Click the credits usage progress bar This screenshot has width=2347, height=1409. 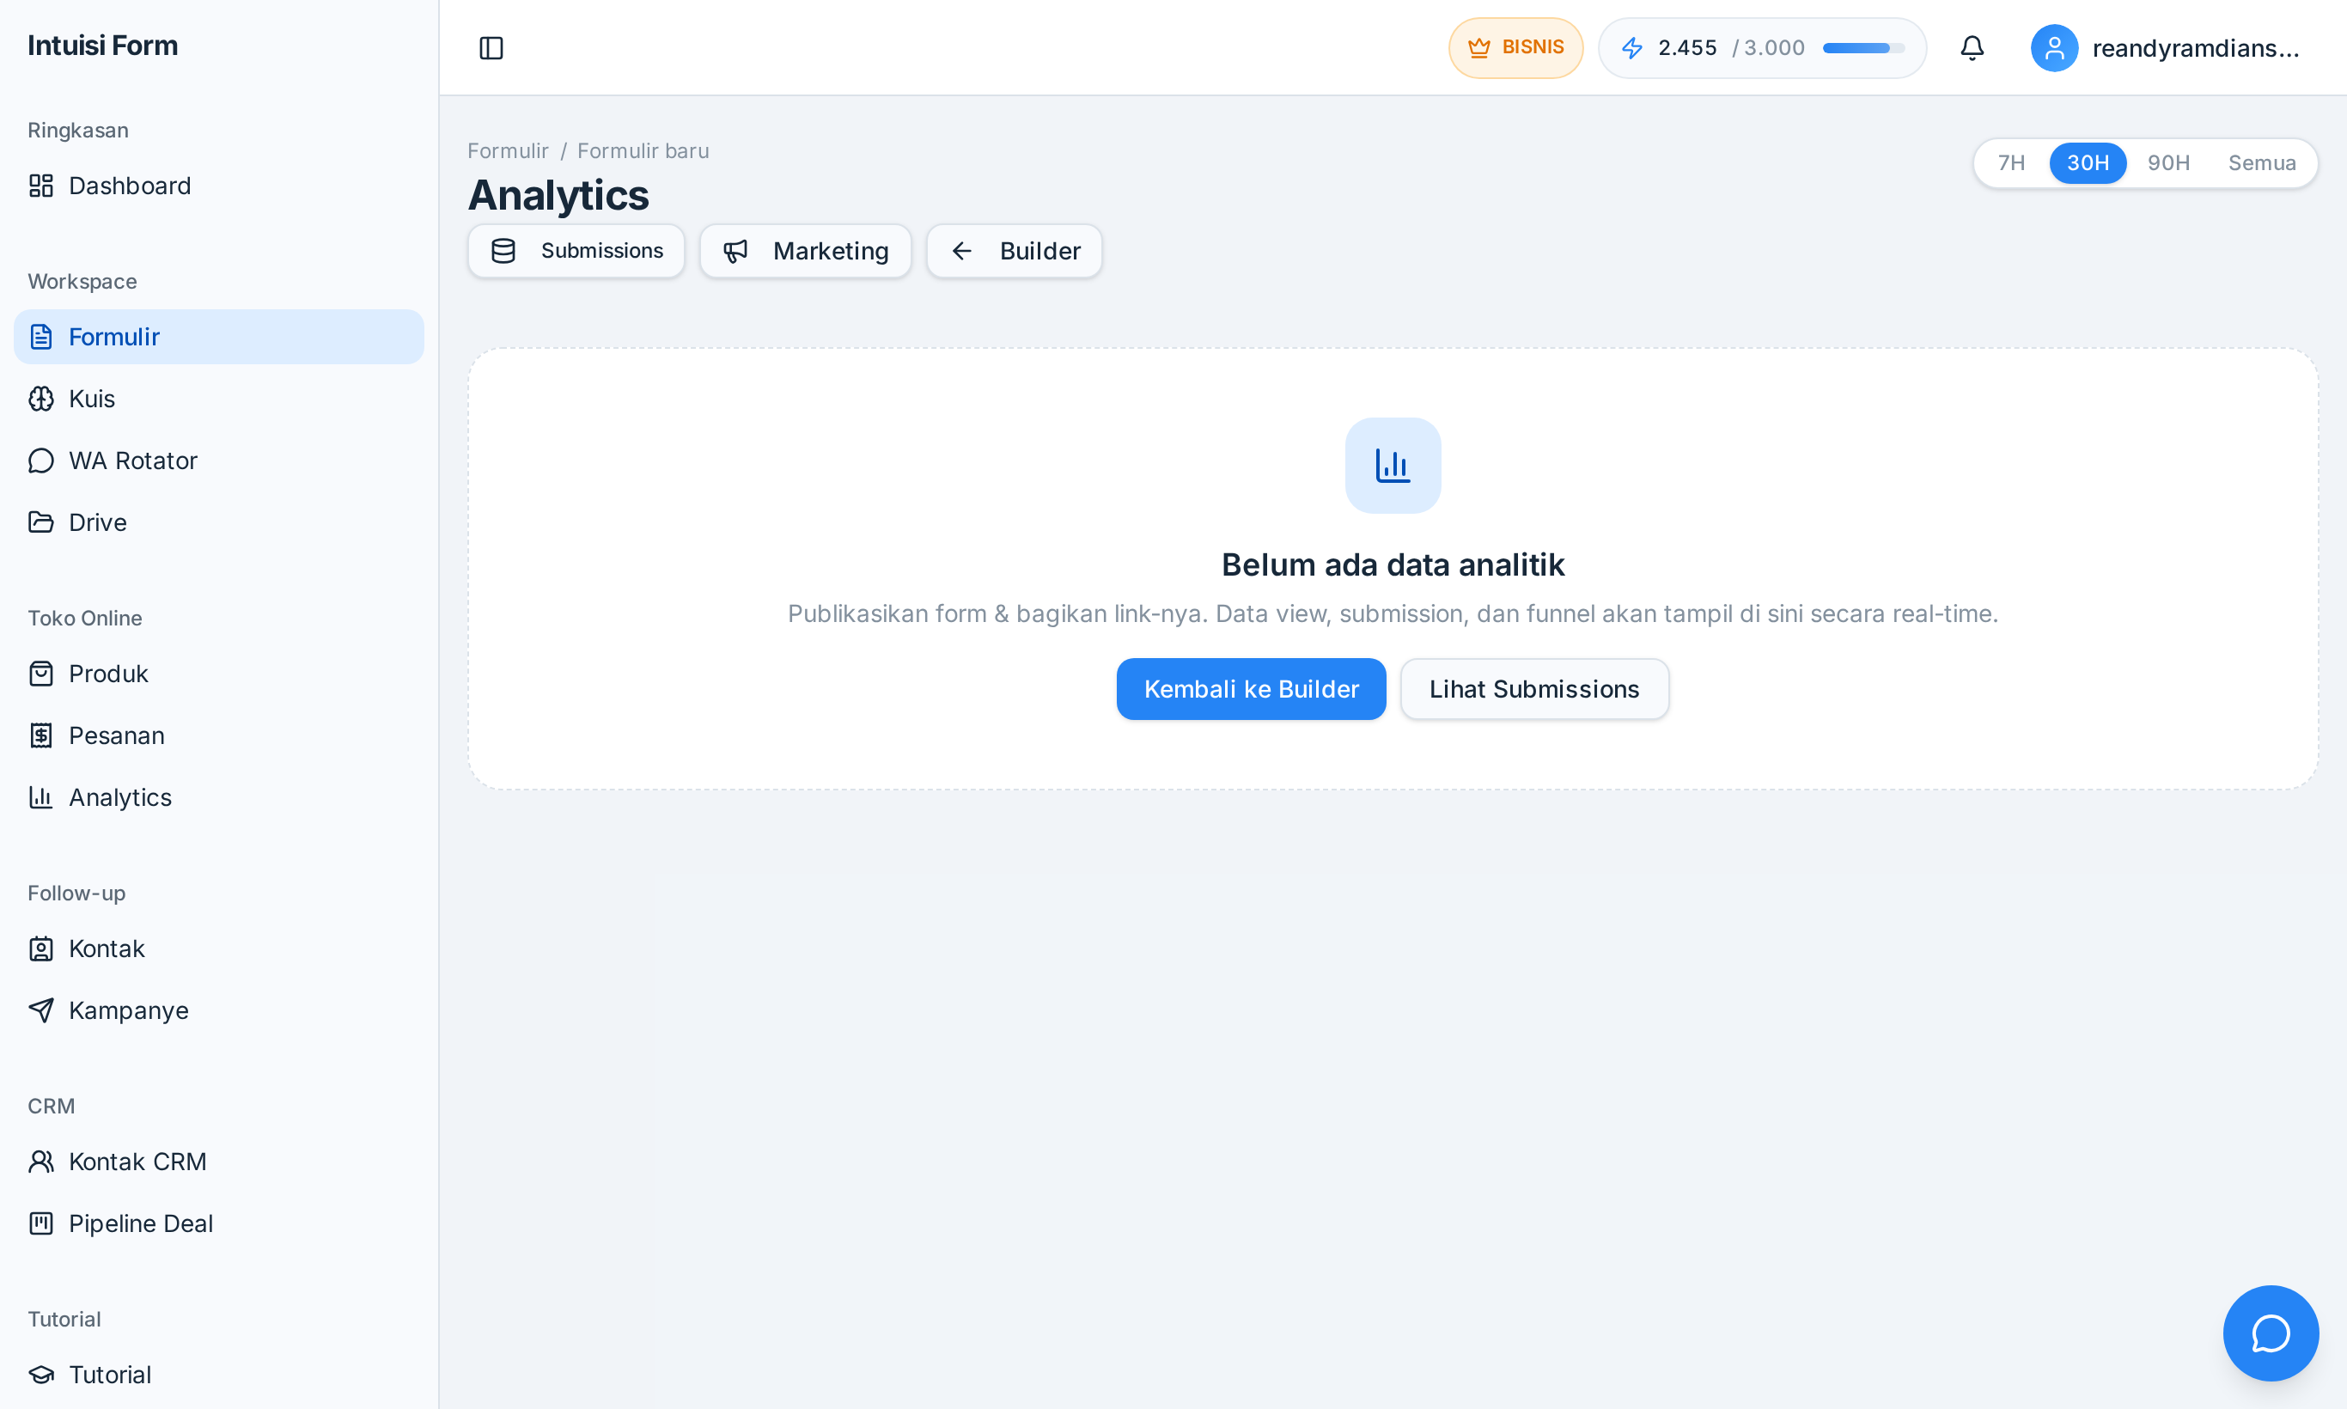pos(1862,47)
